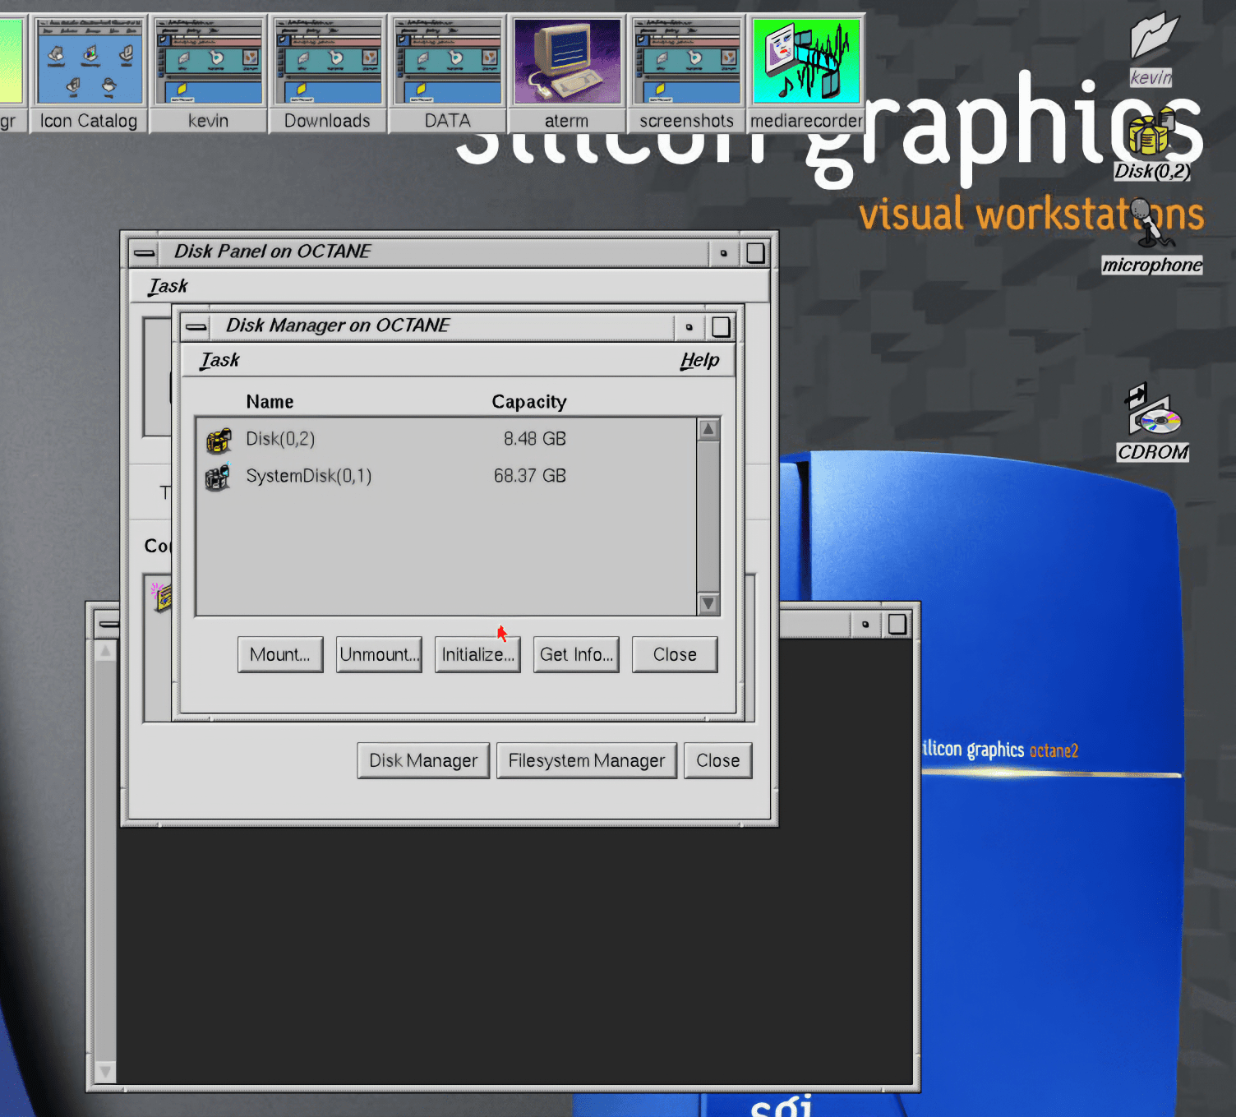Image resolution: width=1236 pixels, height=1117 pixels.
Task: Select the kevin folder icon on the desktop
Action: [1152, 49]
